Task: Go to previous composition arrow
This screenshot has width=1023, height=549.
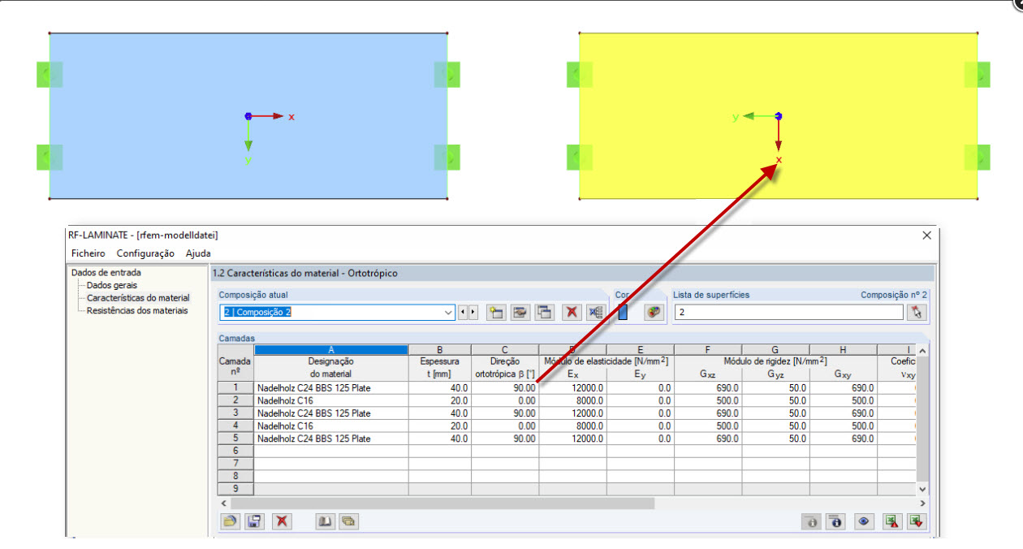Action: tap(464, 312)
